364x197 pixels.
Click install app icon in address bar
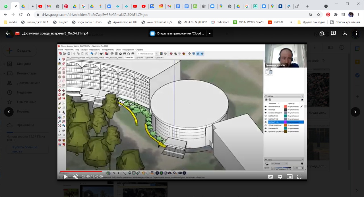(x=311, y=14)
